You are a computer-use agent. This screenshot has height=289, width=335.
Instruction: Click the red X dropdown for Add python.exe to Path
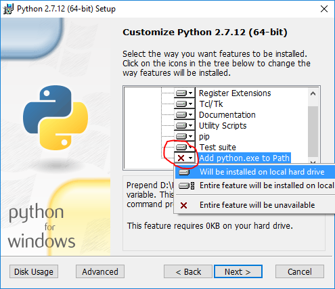pos(184,158)
